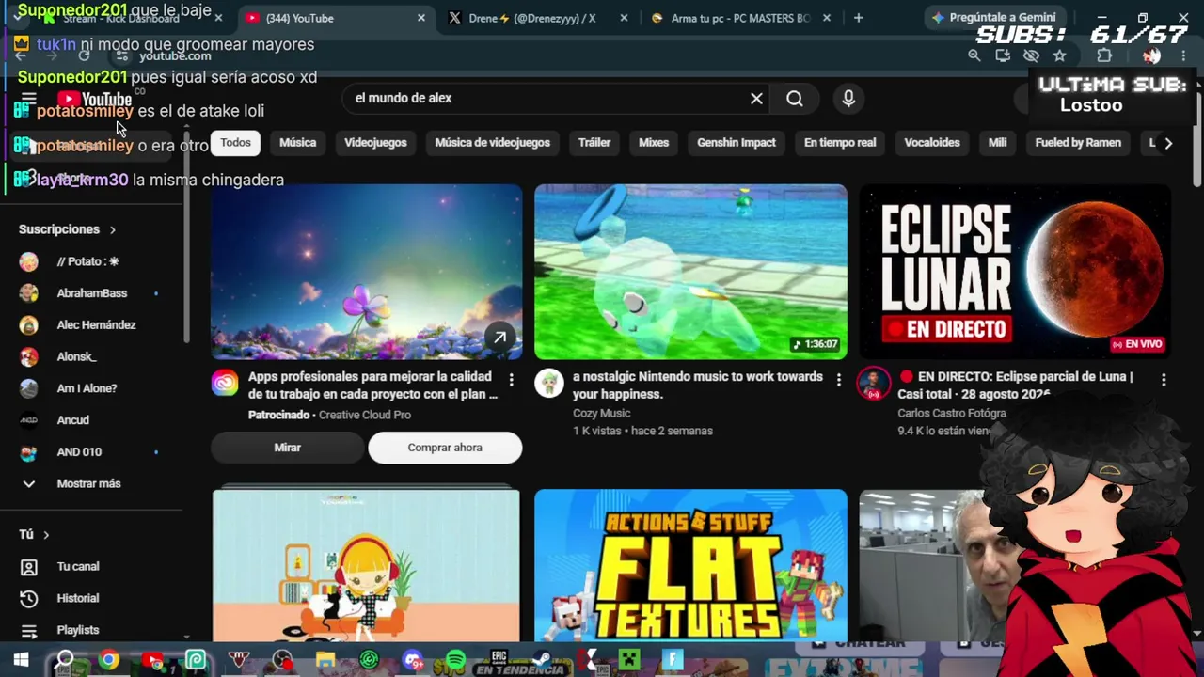
Task: Open Carlos Castro channel avatar with live ring
Action: [874, 383]
